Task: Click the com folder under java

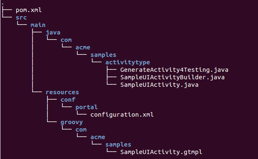Action: click(x=66, y=40)
